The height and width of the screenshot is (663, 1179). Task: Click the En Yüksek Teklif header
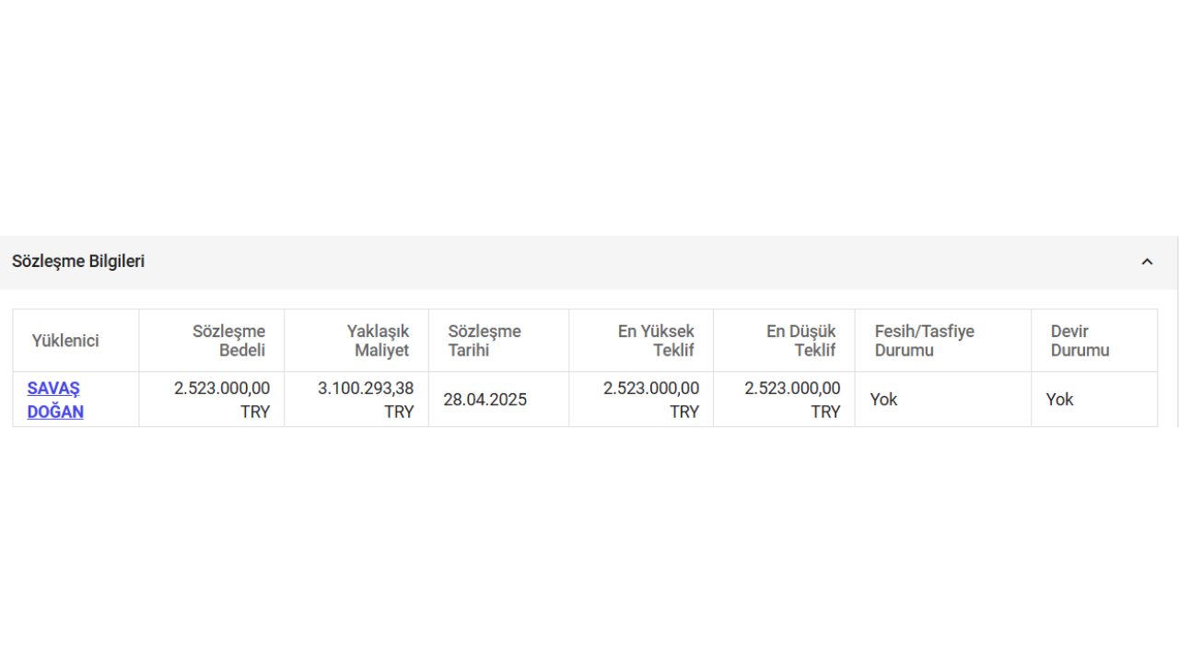(656, 341)
